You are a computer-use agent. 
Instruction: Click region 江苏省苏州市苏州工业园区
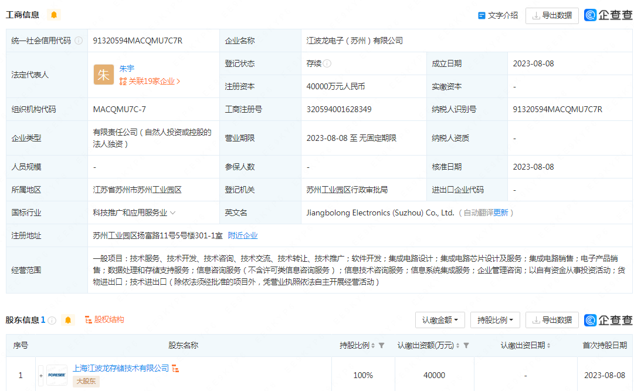137,190
